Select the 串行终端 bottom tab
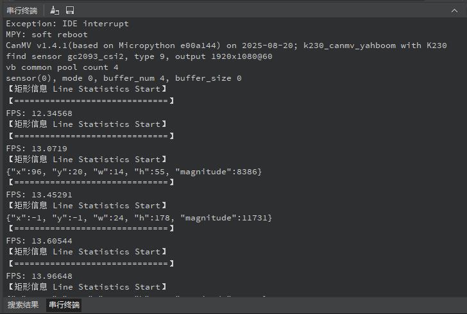Viewport: 467px width, 314px height. tap(64, 305)
